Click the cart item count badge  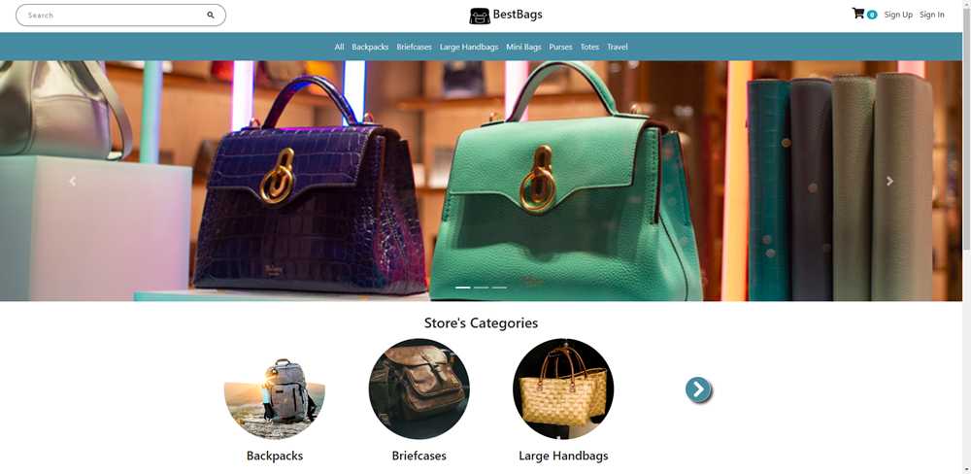coord(872,15)
